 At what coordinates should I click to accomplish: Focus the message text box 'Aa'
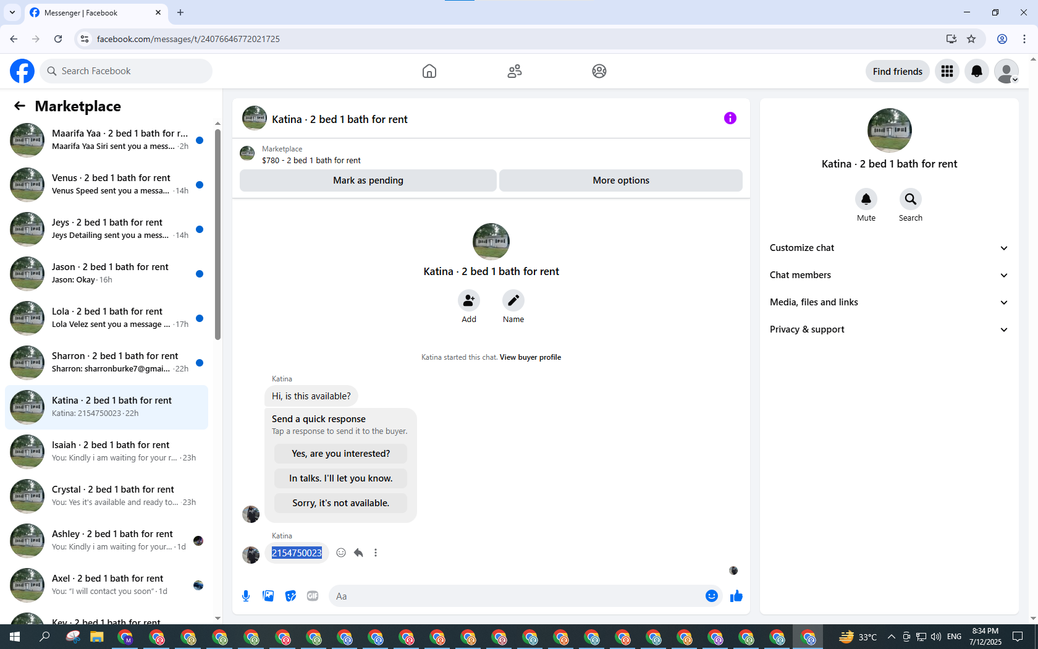click(x=516, y=596)
